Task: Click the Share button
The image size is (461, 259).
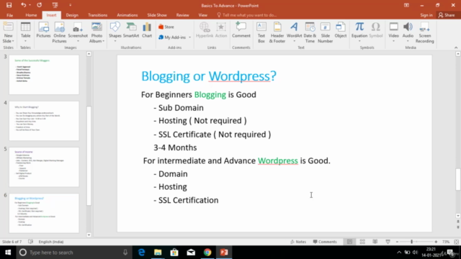Action: click(x=447, y=15)
